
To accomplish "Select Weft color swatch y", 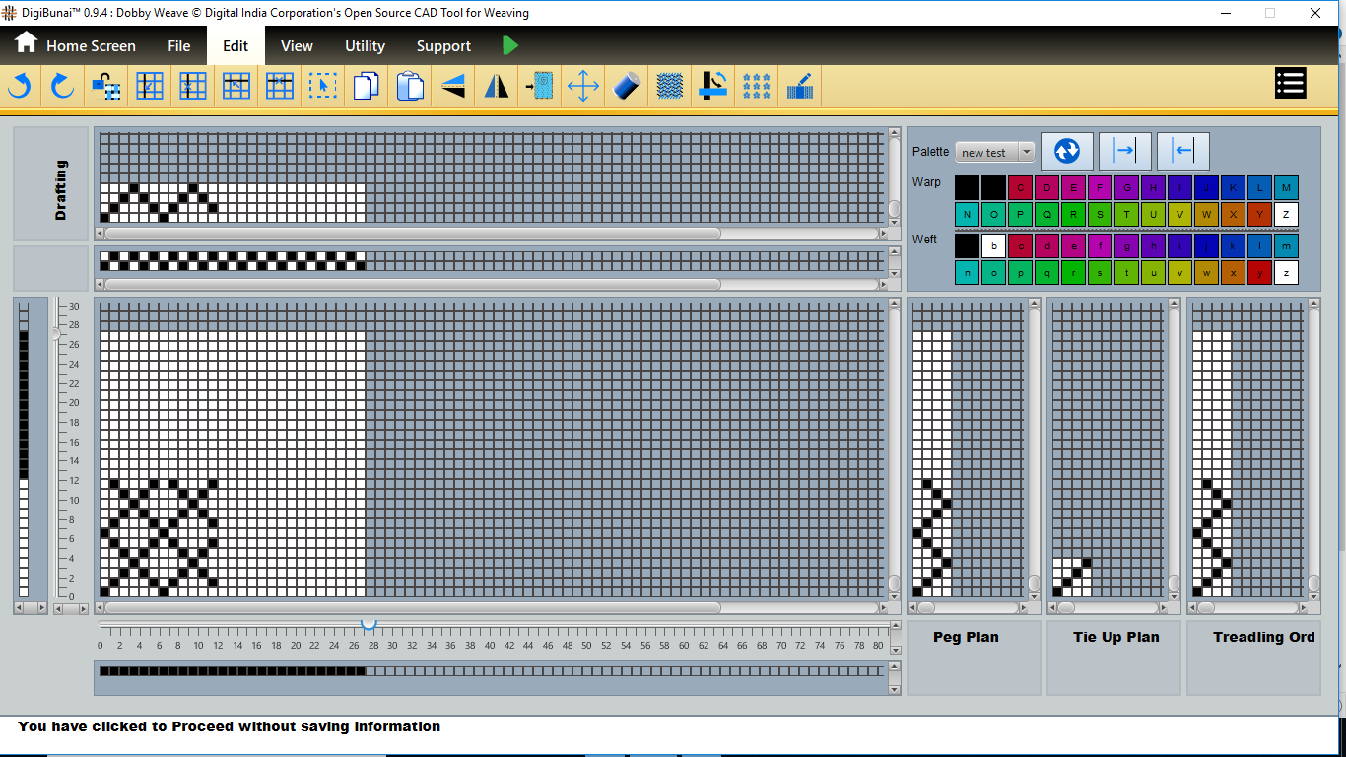I will pyautogui.click(x=1259, y=273).
